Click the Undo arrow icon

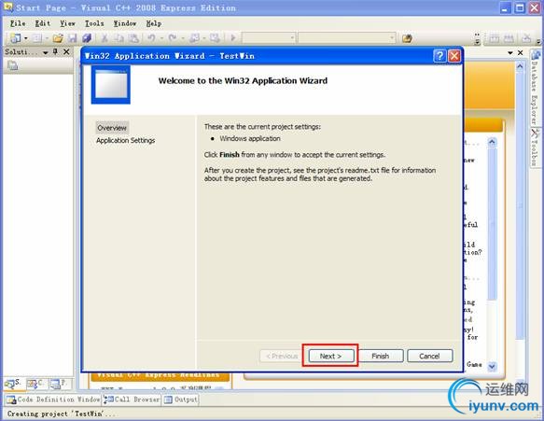pos(151,38)
